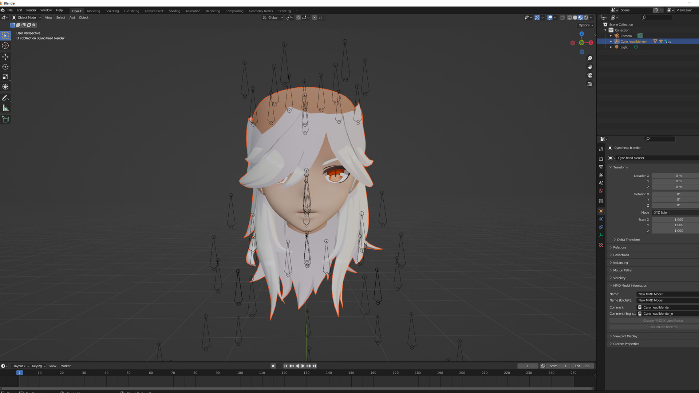
Task: Toggle the camera view icon
Action: [590, 75]
